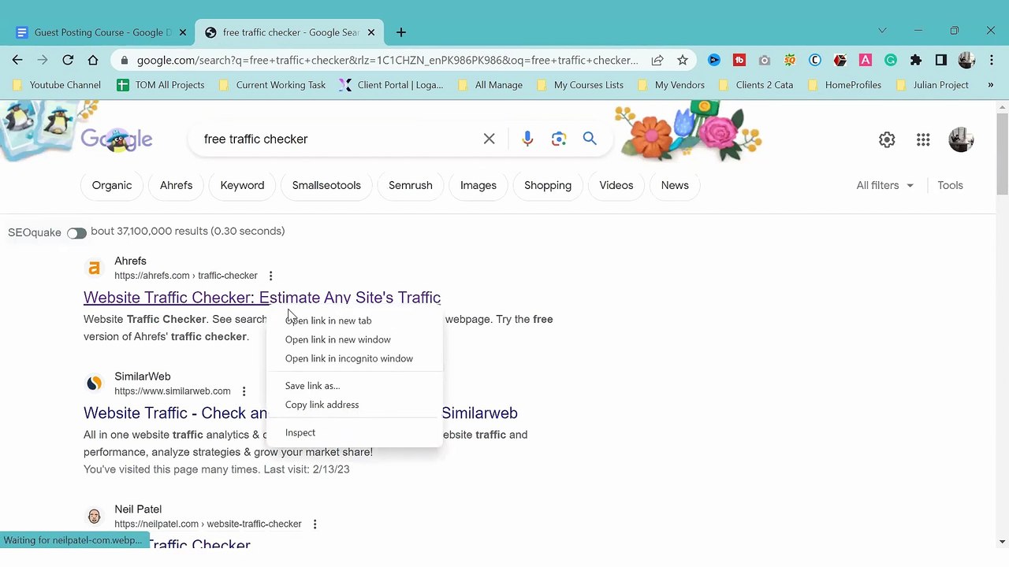Screen dimensions: 1009x567
Task: Open more options for the SimilarWeb result
Action: (244, 391)
